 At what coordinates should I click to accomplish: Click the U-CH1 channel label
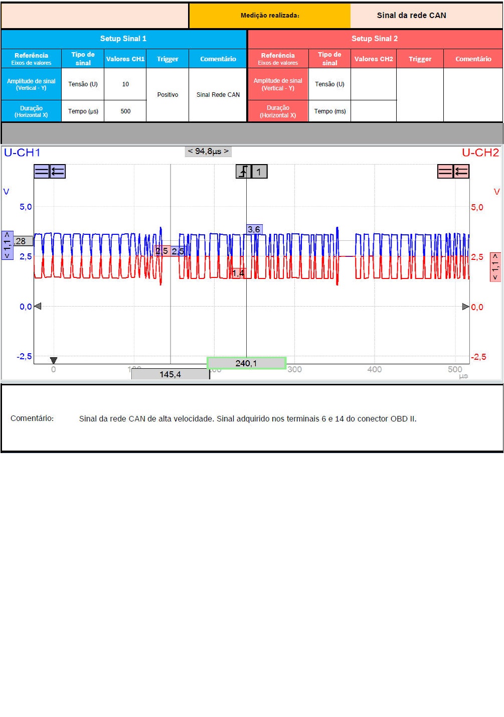22,153
